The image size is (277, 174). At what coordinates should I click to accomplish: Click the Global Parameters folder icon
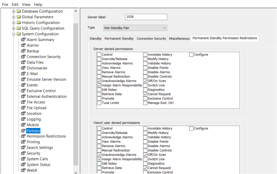pyautogui.click(x=19, y=17)
